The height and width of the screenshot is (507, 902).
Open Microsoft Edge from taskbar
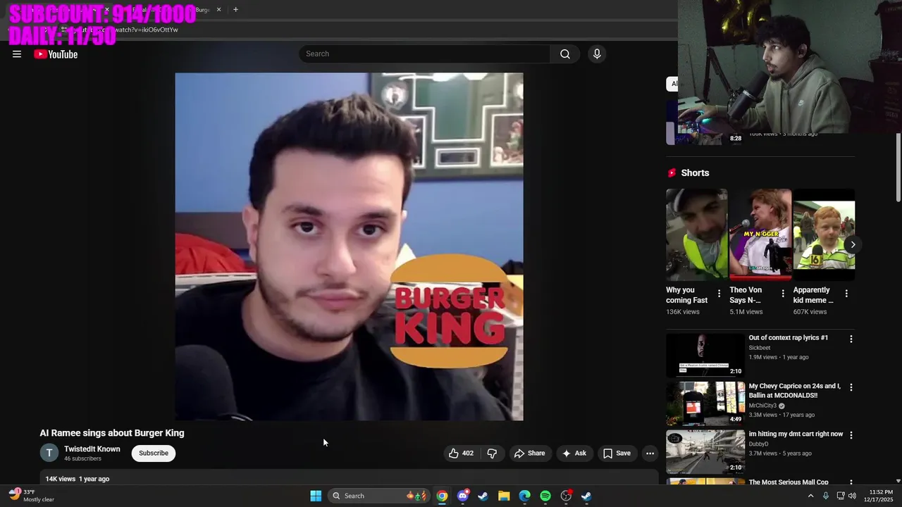[524, 496]
